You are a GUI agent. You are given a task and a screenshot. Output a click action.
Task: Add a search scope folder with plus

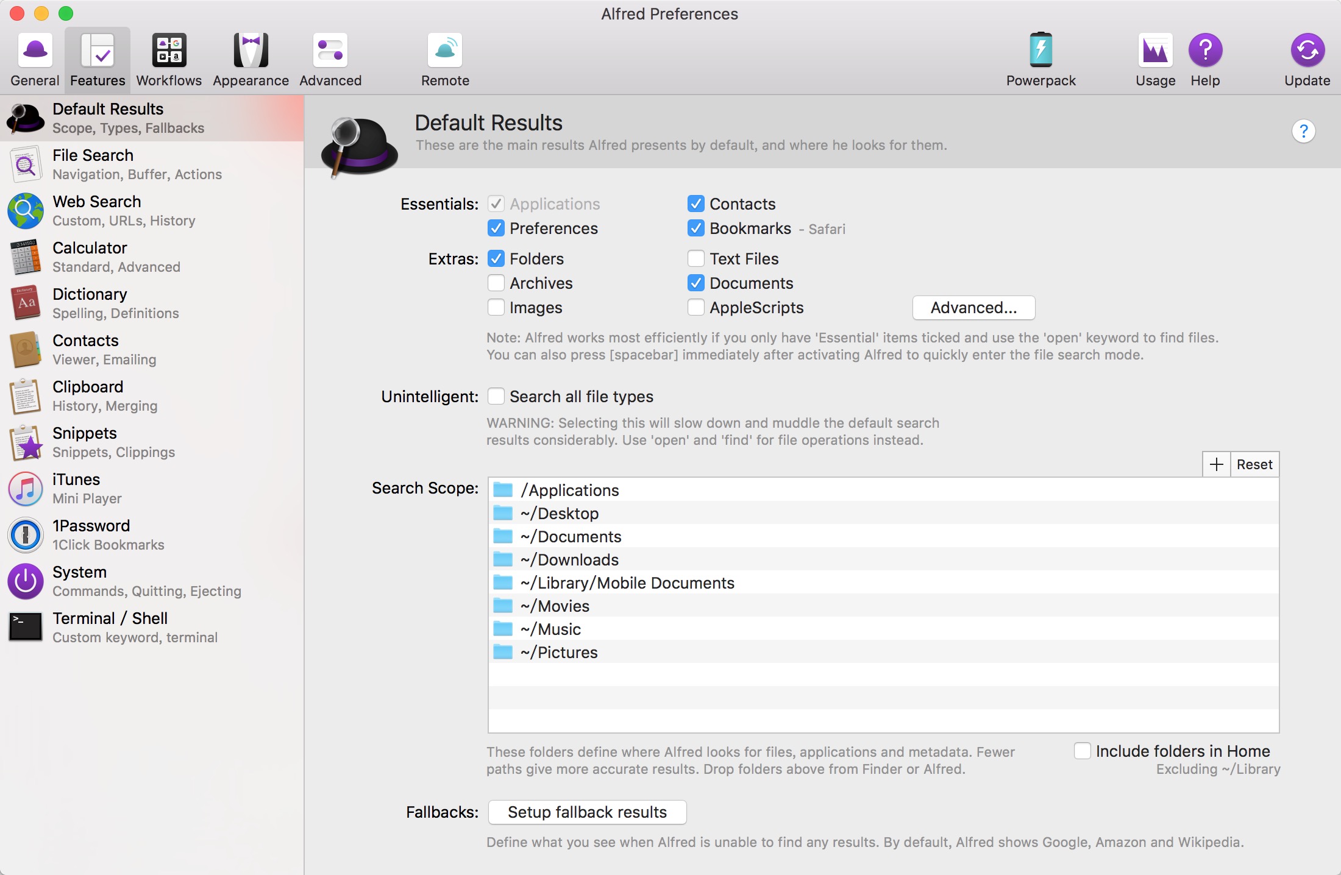pos(1216,464)
